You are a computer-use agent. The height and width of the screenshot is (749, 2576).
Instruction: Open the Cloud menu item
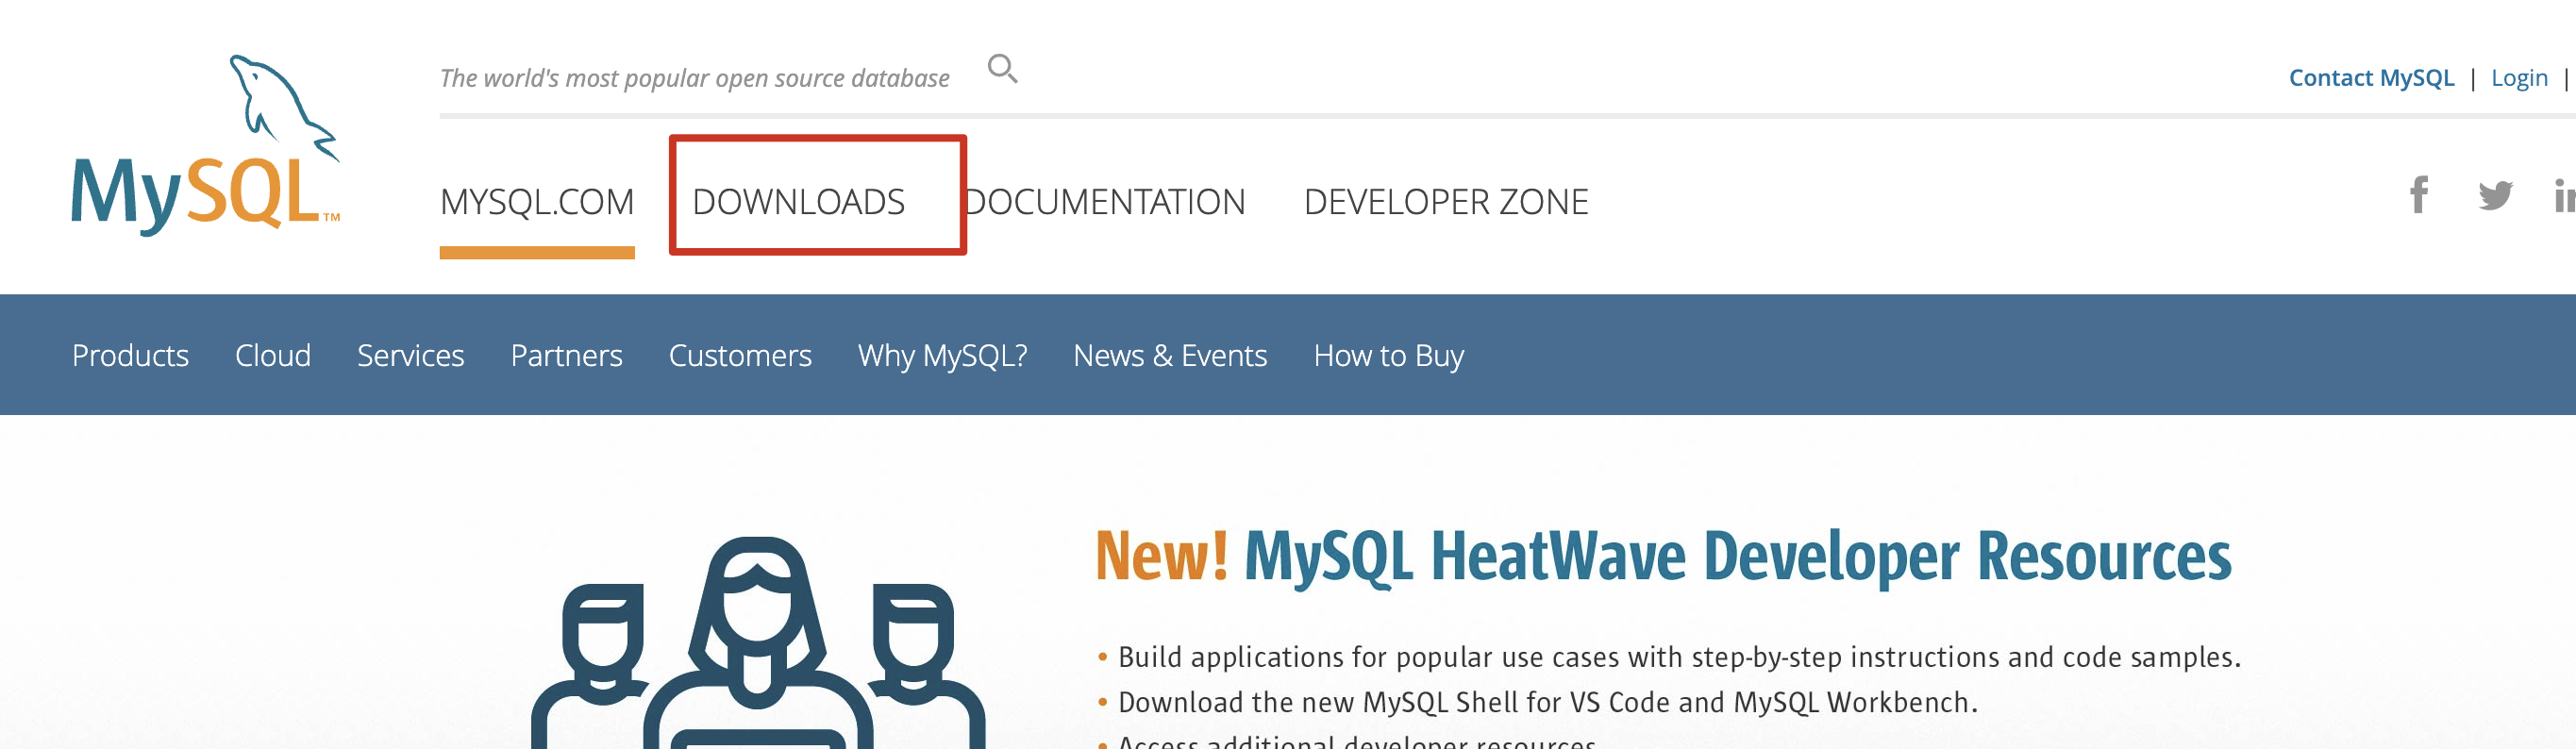pyautogui.click(x=273, y=355)
